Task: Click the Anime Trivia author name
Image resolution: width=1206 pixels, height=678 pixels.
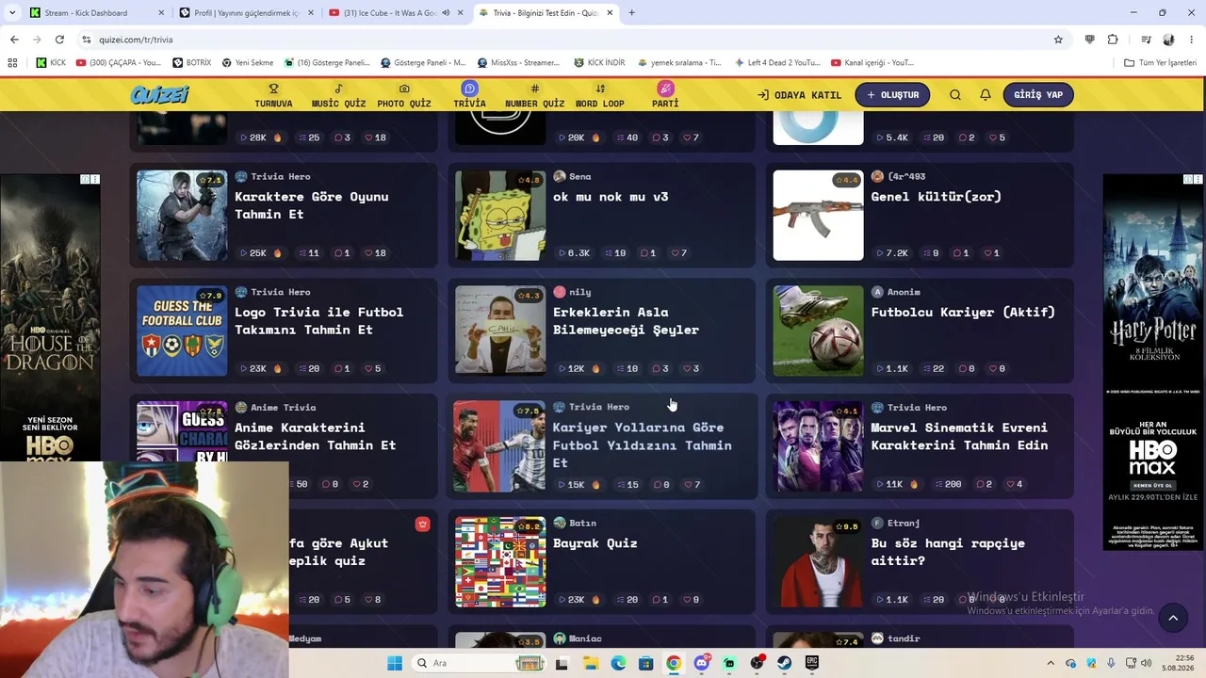Action: coord(283,408)
